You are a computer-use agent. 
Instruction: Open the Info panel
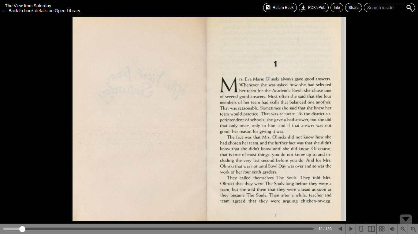pos(337,7)
